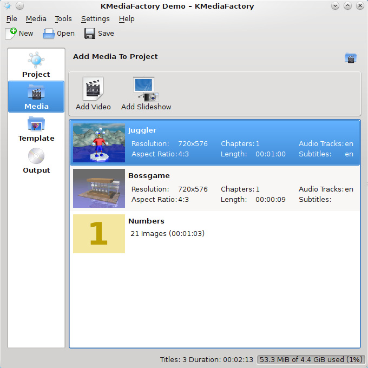The image size is (368, 368).
Task: Click the Numbers title text
Action: [x=146, y=221]
